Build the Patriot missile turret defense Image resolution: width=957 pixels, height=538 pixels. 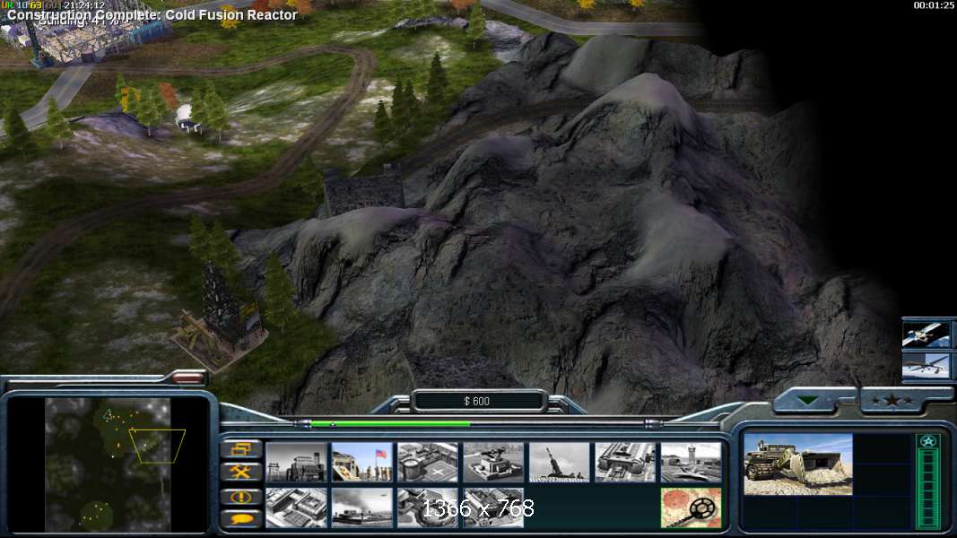(x=494, y=463)
